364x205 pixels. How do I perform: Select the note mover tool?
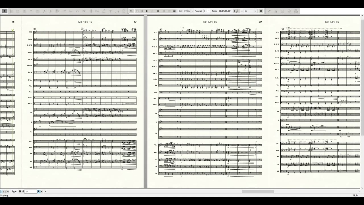tap(117, 11)
